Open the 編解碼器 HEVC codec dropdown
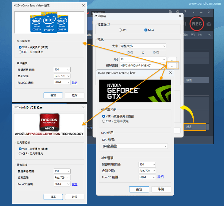Viewport: 224px width, 206px height. pos(143,65)
